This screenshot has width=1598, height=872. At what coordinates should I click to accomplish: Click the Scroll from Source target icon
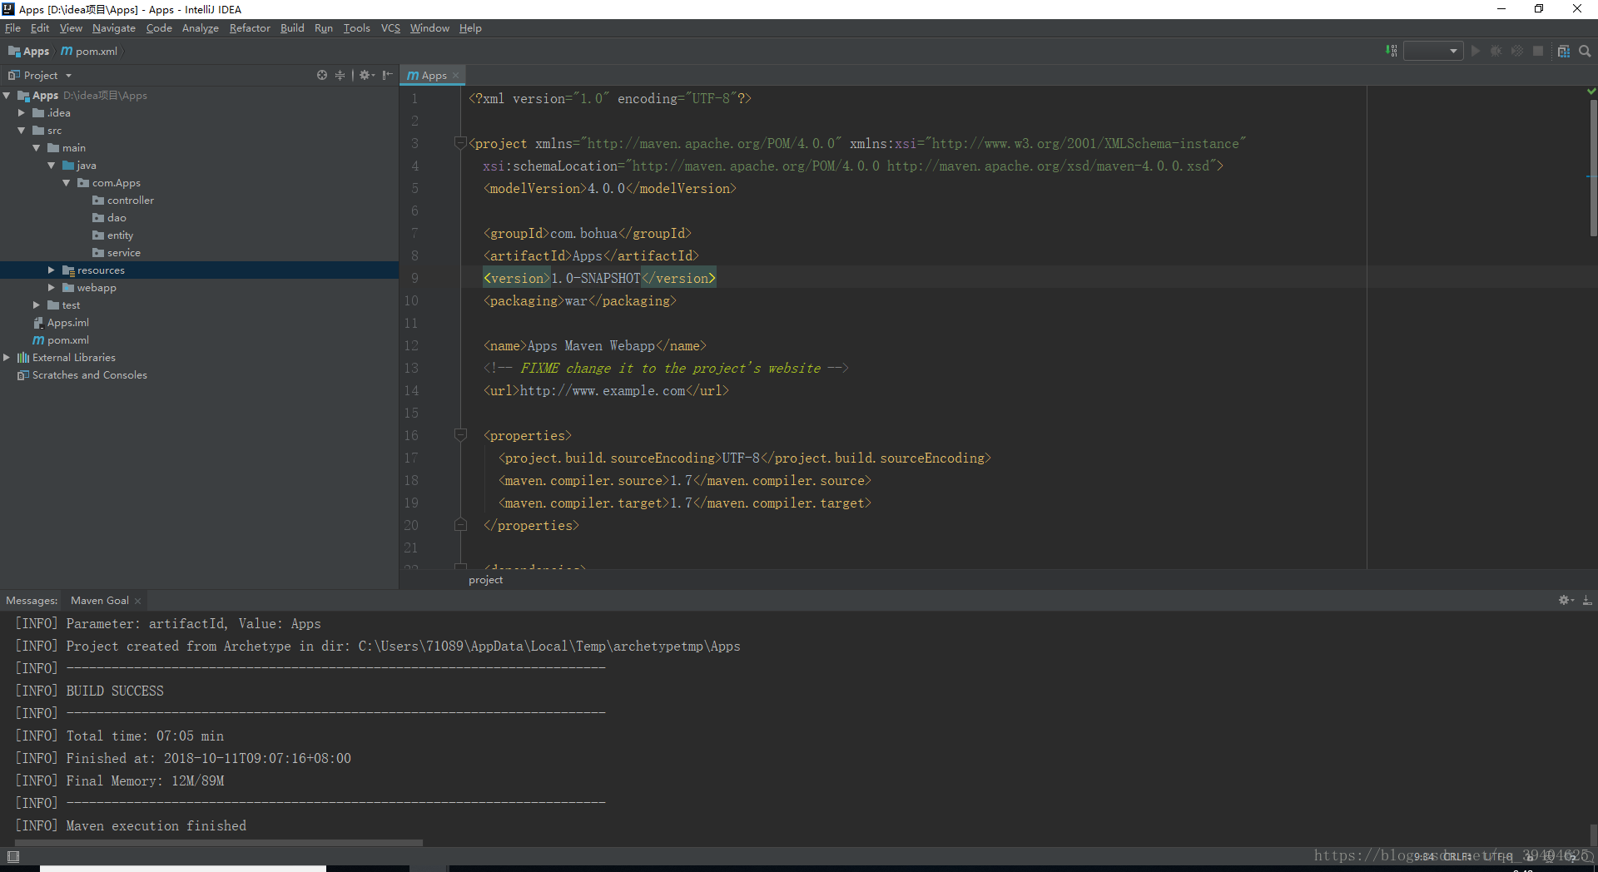point(322,75)
